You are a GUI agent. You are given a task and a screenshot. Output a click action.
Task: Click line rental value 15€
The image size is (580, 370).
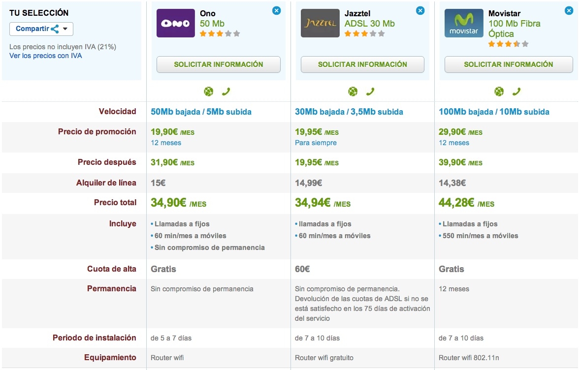[x=158, y=183]
